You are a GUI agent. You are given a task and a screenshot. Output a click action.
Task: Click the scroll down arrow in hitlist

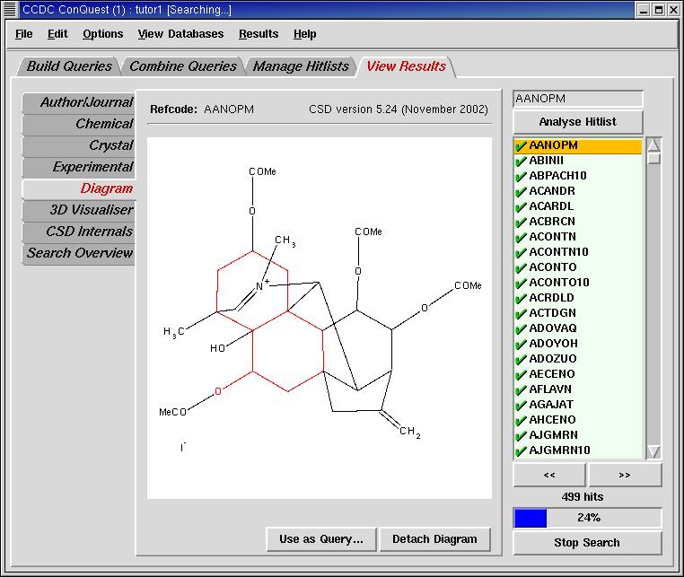653,451
